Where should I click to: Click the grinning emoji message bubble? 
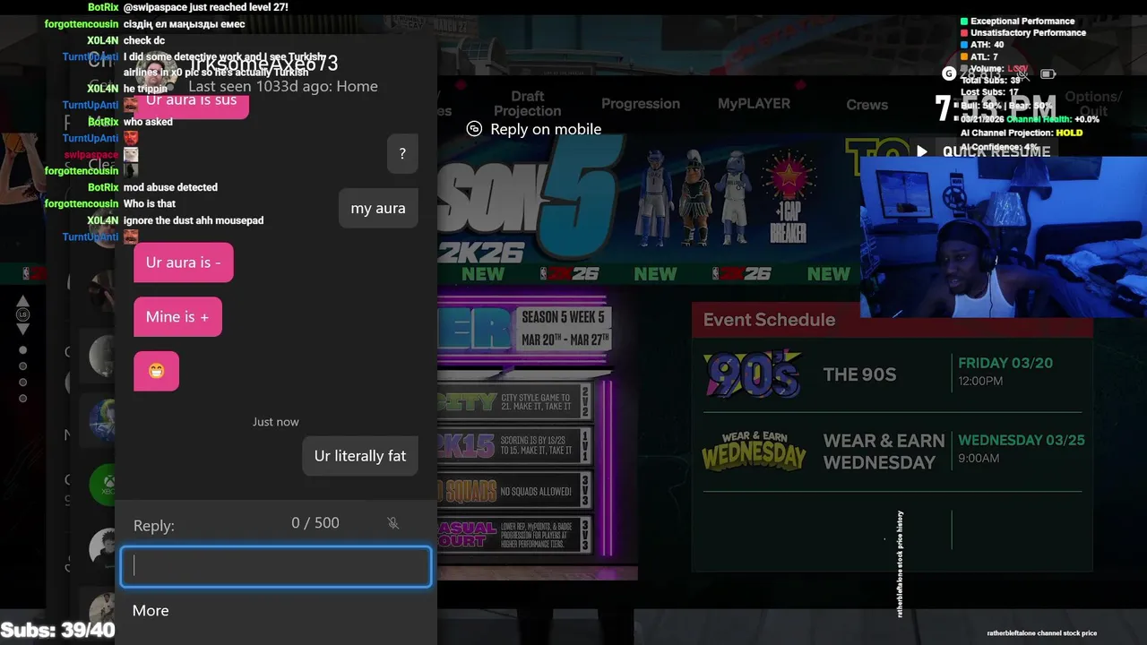157,371
